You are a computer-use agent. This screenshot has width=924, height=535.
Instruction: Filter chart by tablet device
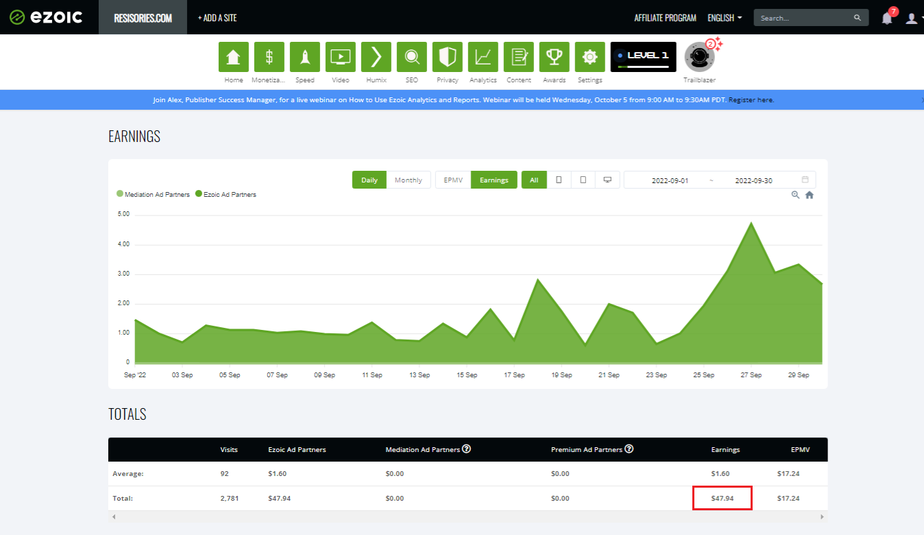click(x=583, y=180)
